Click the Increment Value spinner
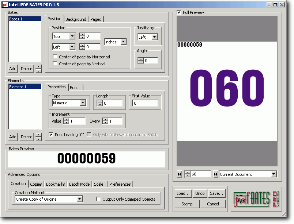The height and width of the screenshot is (224, 294). (66, 121)
